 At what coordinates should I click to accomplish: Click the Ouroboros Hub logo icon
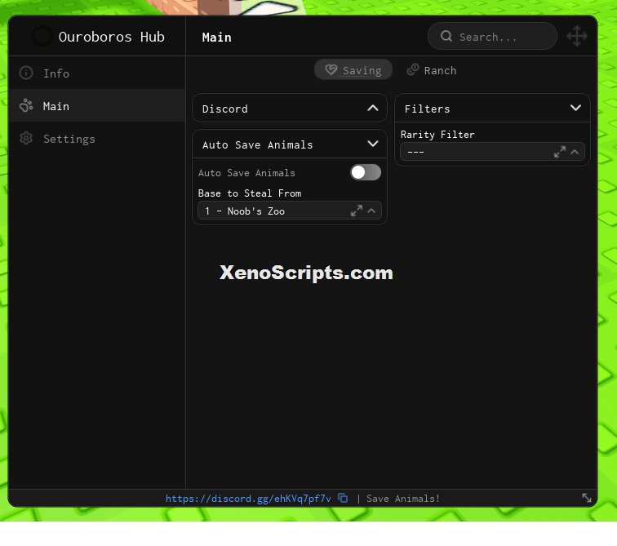(42, 36)
